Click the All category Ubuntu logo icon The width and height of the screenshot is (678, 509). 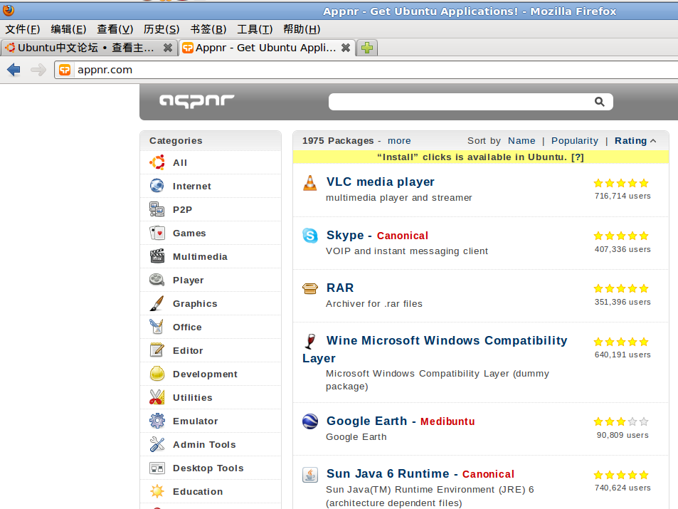tap(157, 163)
